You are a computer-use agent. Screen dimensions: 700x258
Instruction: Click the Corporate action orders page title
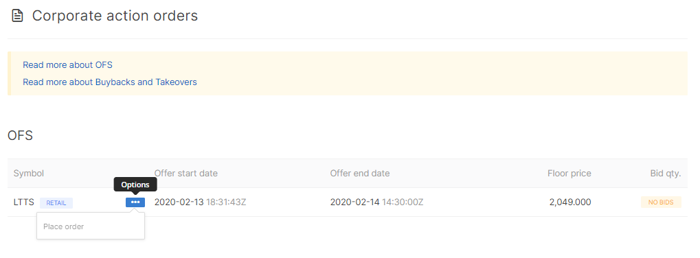(115, 16)
